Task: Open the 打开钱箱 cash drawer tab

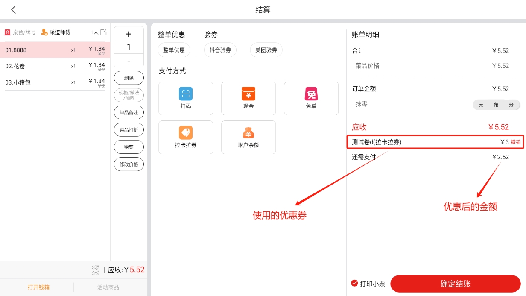Action: click(x=38, y=287)
